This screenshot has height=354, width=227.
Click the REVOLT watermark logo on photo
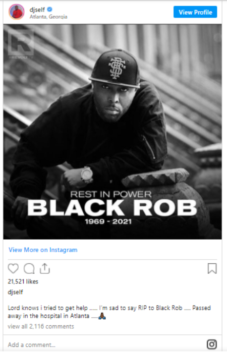click(21, 44)
